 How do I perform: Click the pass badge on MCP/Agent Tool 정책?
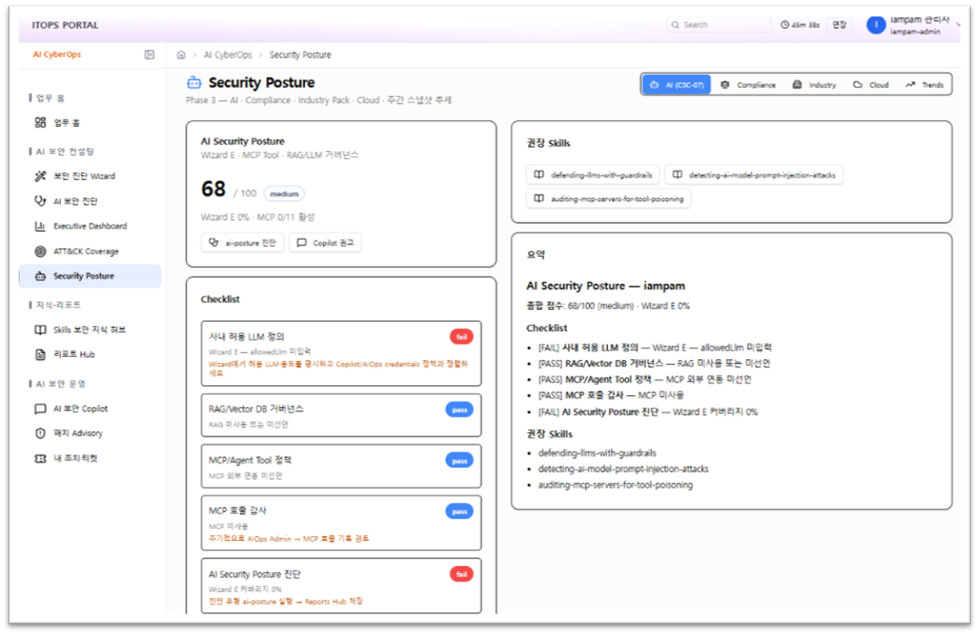pos(460,461)
